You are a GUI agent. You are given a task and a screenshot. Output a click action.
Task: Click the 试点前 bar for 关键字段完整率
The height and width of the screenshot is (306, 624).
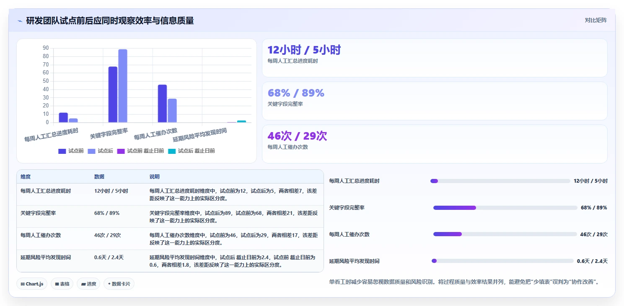tap(113, 94)
